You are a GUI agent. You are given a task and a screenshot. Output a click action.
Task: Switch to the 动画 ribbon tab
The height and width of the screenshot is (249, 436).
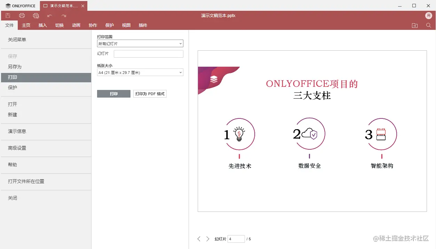coord(76,25)
